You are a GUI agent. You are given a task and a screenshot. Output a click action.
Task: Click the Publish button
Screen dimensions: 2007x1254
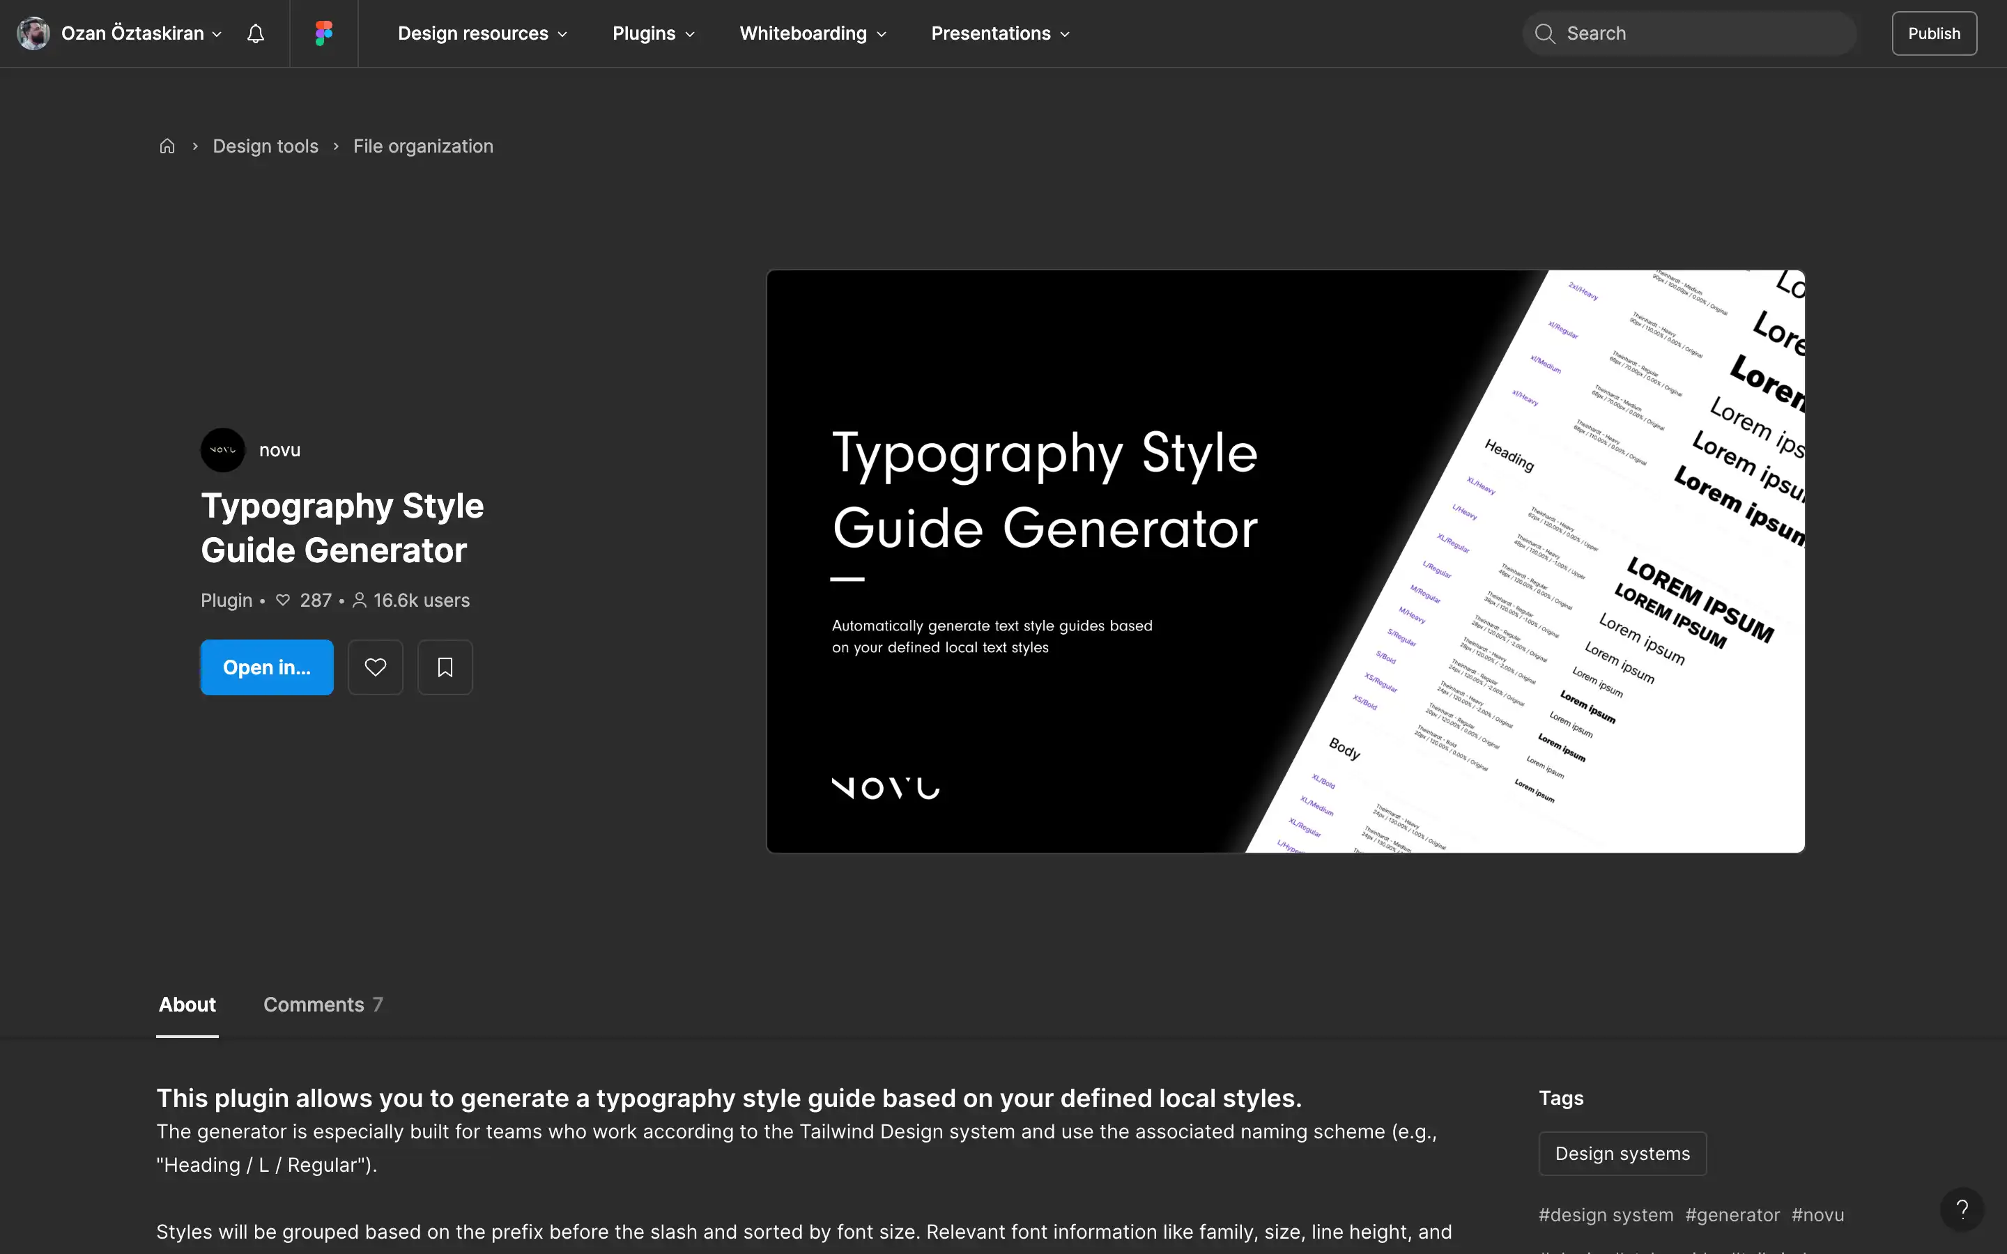tap(1934, 33)
